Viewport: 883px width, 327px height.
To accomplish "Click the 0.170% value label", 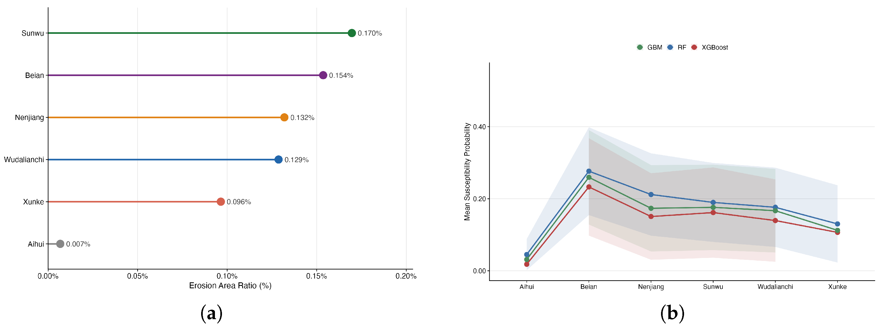I will [370, 33].
